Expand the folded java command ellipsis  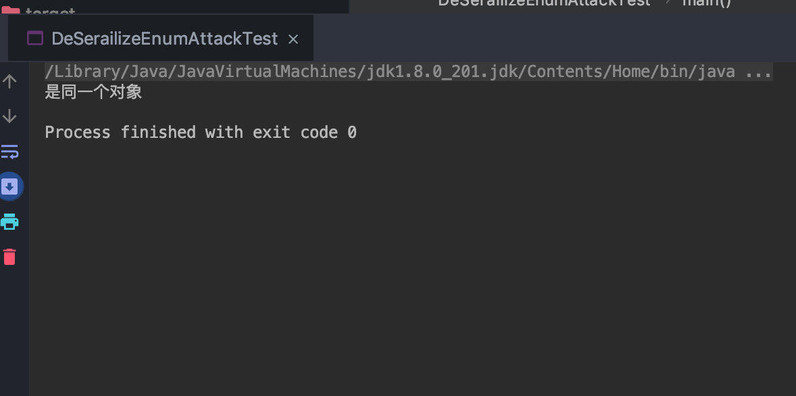[x=758, y=72]
